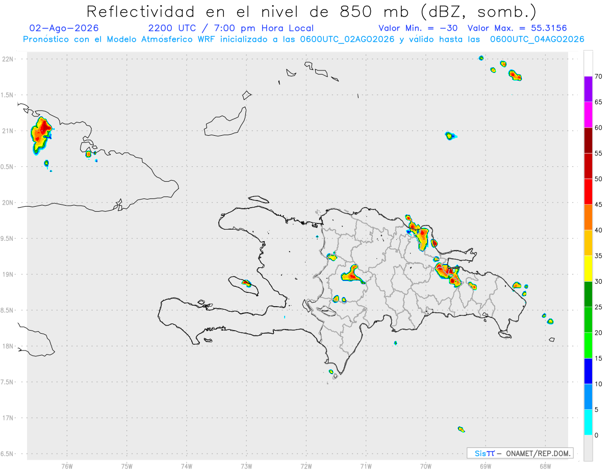Click the '0' value on the colorbar
This screenshot has width=612, height=473.
point(596,435)
